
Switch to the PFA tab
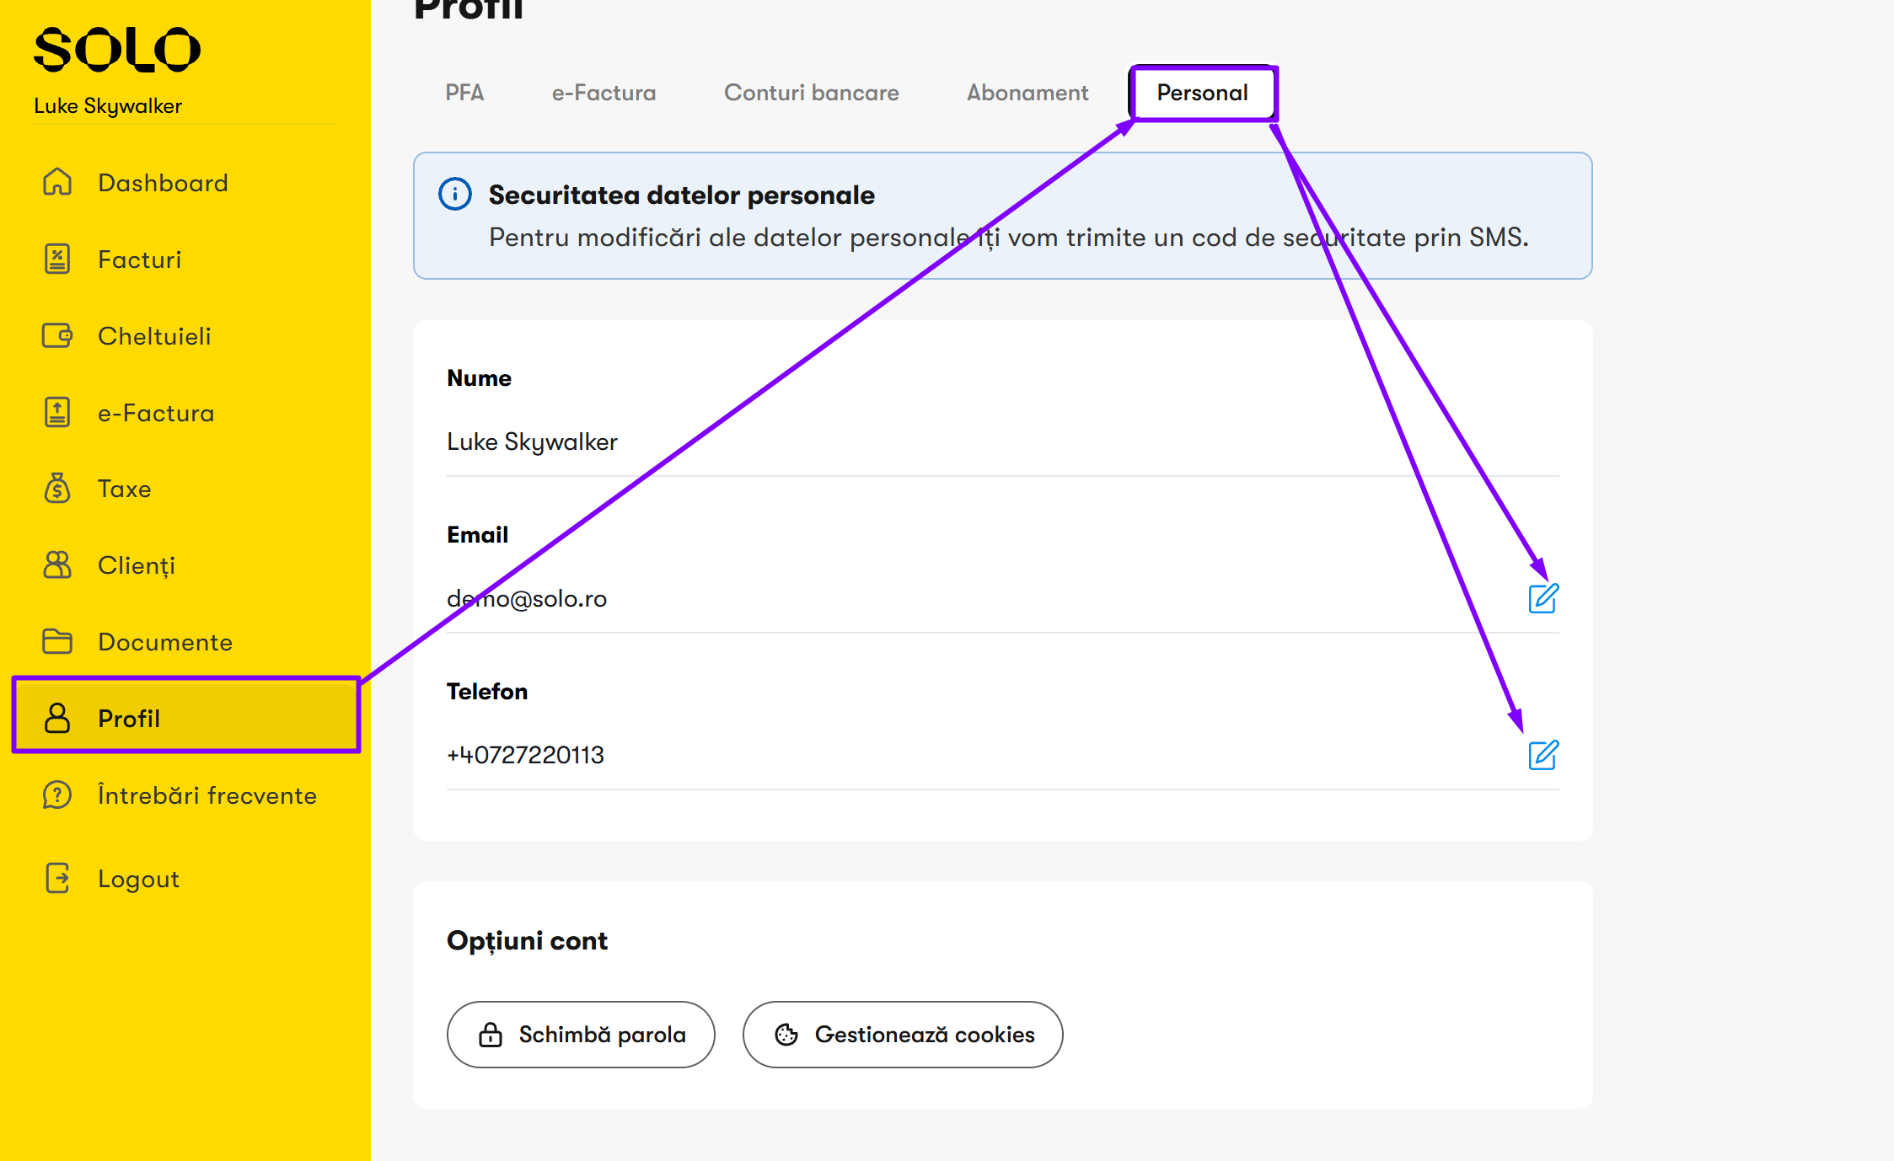click(x=464, y=93)
